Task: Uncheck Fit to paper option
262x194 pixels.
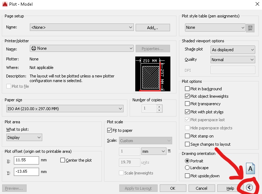Action: (x=109, y=130)
